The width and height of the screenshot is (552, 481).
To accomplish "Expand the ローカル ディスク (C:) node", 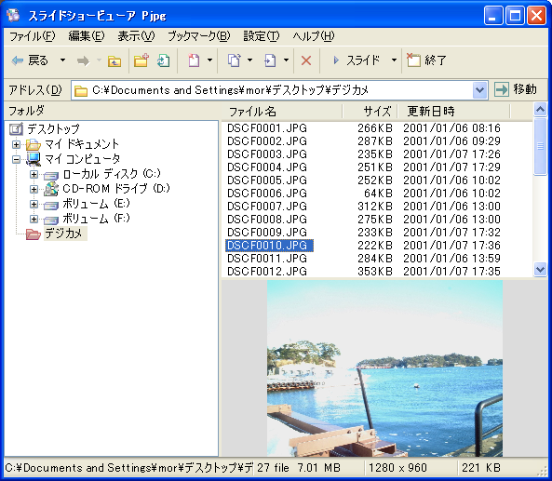I will (x=34, y=174).
